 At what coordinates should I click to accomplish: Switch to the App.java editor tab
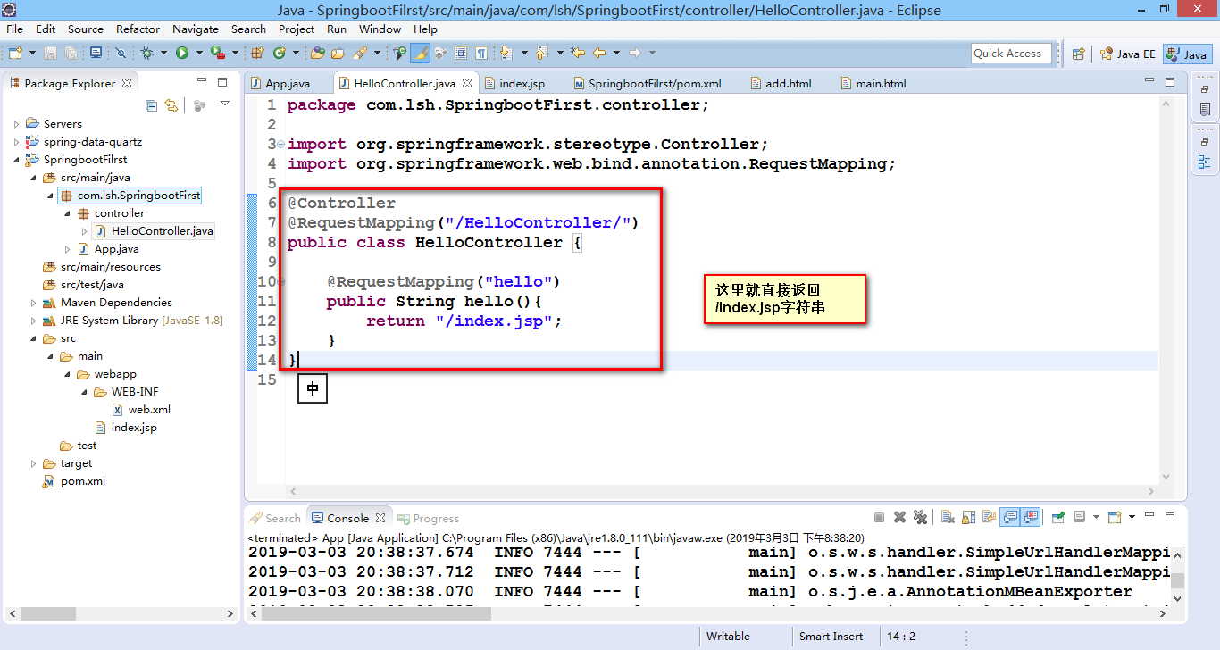pyautogui.click(x=288, y=83)
